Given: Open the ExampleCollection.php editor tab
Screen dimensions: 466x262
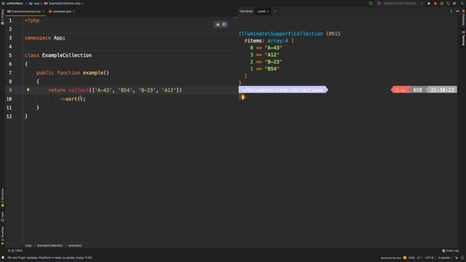Looking at the screenshot, I should [25, 12].
